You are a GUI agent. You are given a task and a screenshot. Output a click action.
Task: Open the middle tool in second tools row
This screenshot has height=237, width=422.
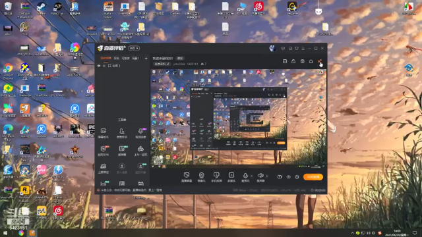(122, 151)
